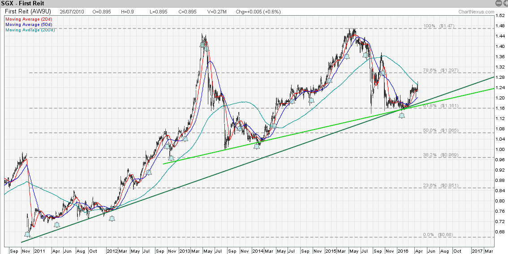
Task: Click the SGX - First Reit window title
Action: (x=23, y=3)
